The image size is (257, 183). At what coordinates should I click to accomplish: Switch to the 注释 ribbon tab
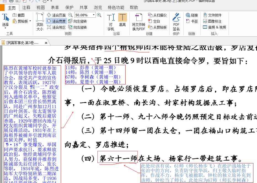point(26,7)
